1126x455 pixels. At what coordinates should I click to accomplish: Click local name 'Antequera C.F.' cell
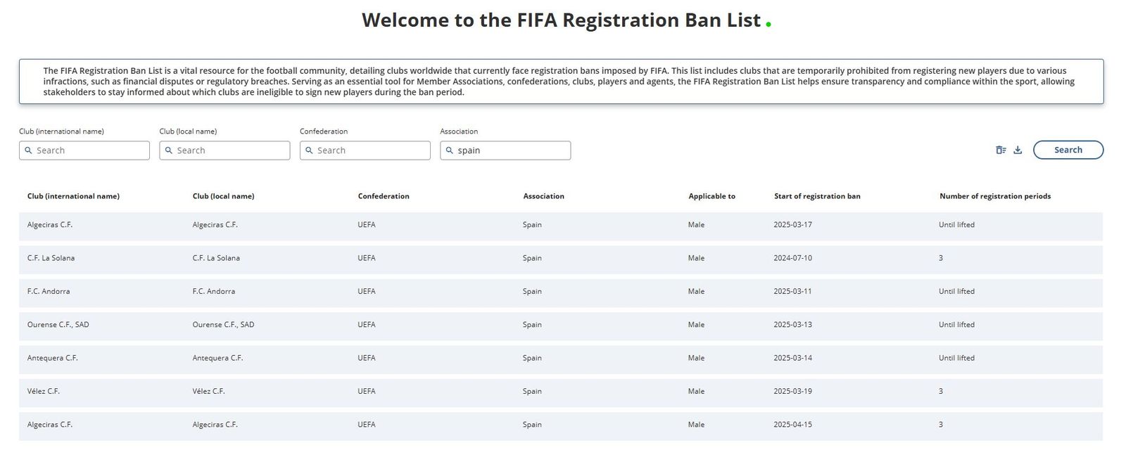[217, 358]
